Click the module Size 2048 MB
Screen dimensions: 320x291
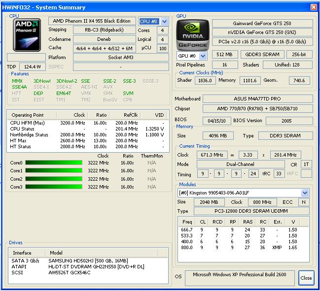[209, 202]
